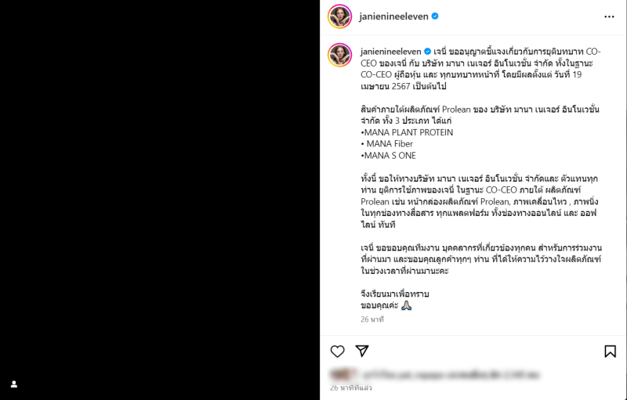
Task: Save the post with the bookmark icon
Action: coord(610,351)
